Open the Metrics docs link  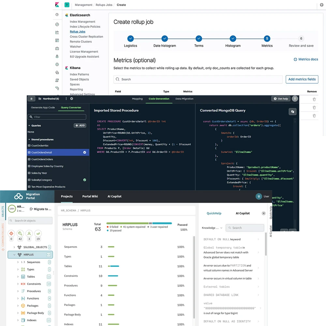(x=305, y=59)
